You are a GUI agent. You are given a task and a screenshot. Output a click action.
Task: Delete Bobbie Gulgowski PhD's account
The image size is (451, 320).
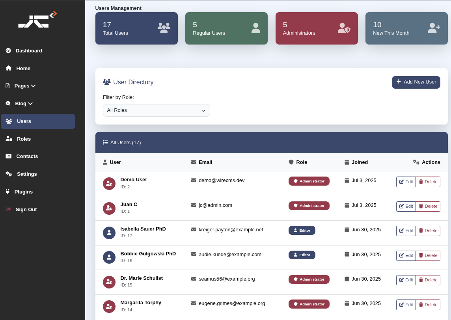point(428,256)
